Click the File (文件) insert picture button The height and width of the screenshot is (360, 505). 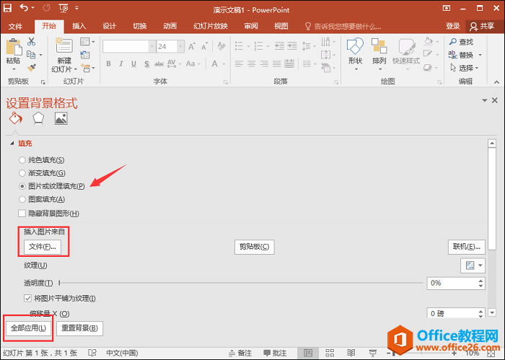click(43, 247)
